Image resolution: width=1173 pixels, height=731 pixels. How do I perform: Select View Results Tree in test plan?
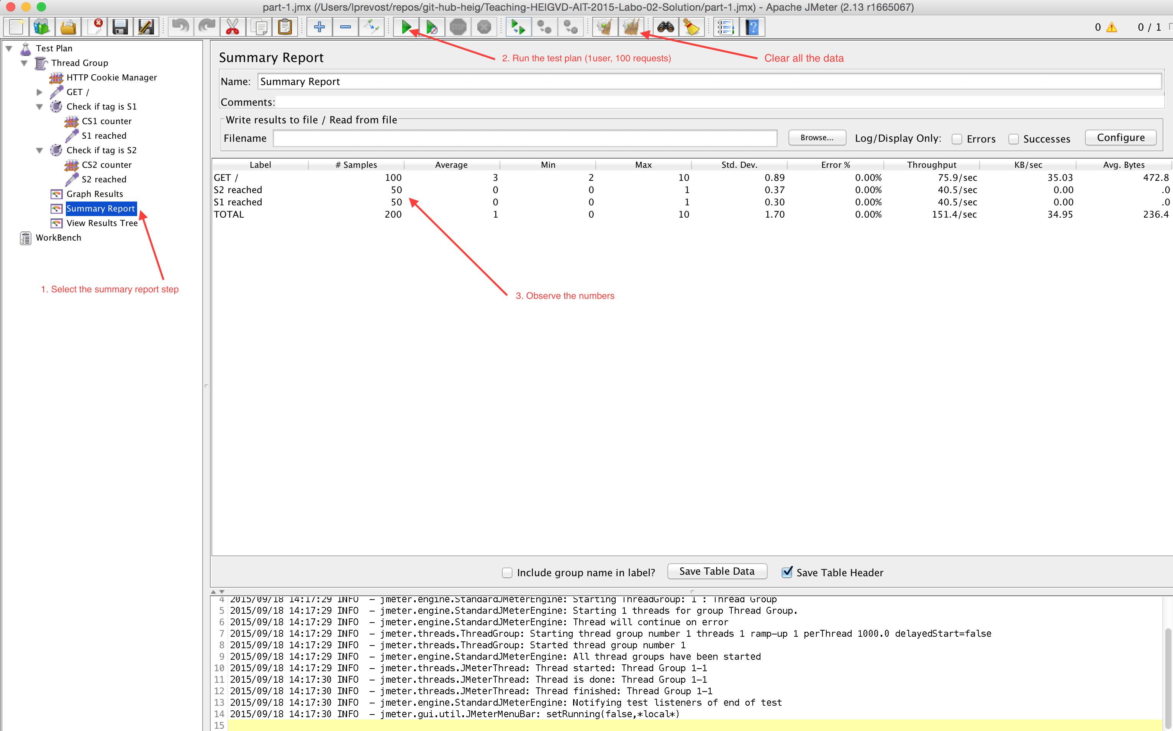tap(102, 223)
